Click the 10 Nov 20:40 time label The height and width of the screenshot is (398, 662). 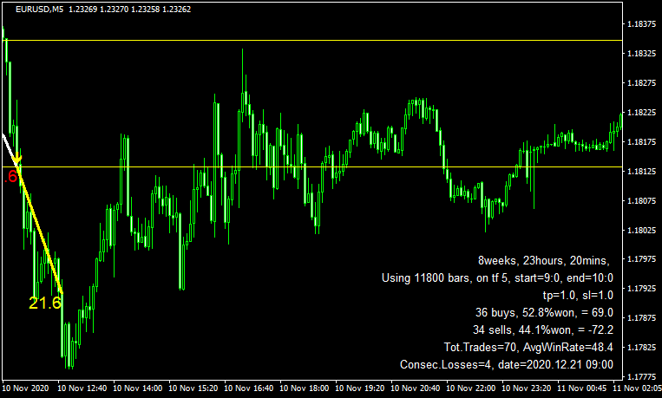click(x=418, y=389)
